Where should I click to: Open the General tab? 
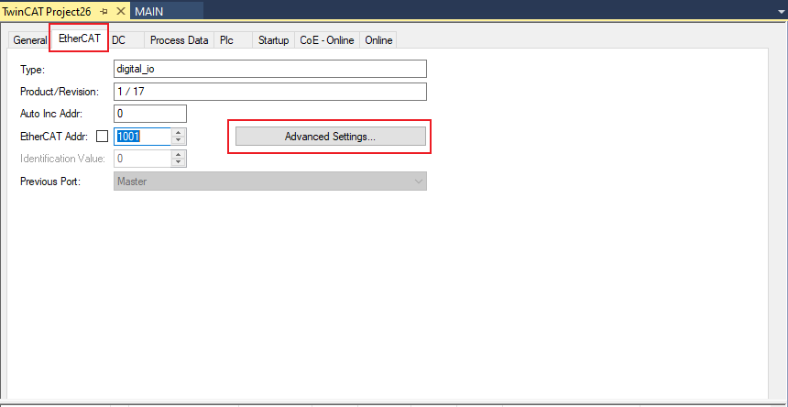coord(30,40)
